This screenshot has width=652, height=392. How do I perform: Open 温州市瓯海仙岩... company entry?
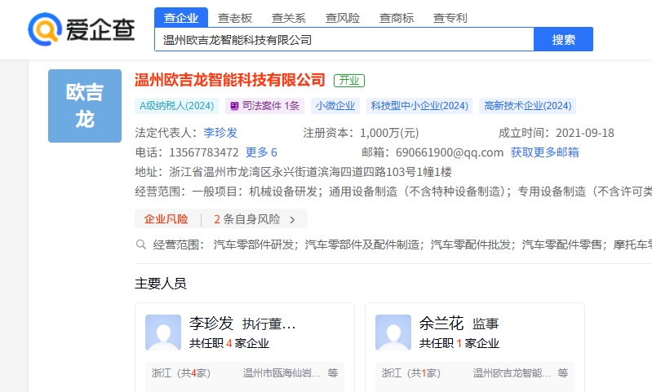pos(282,373)
